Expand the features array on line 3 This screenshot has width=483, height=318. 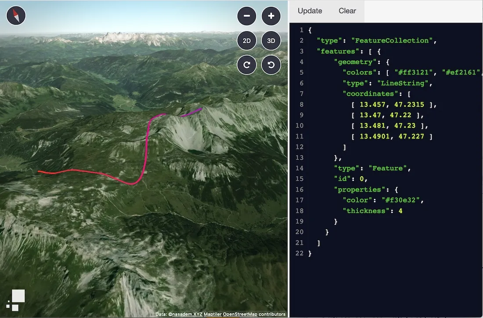click(x=337, y=51)
